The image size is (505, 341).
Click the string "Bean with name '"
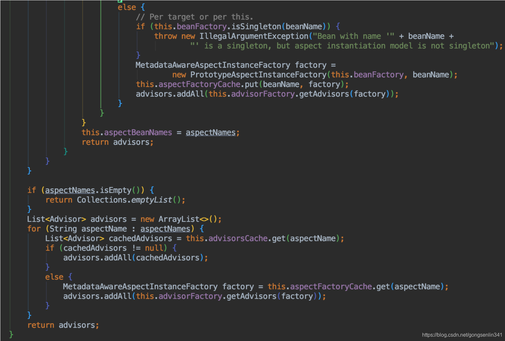tap(354, 36)
